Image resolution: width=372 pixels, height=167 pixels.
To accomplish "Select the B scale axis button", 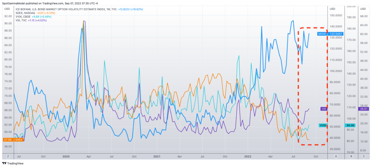I will point(351,156).
